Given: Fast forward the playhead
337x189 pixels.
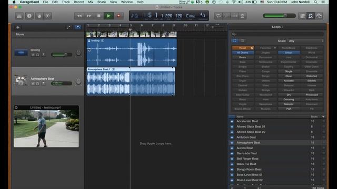Looking at the screenshot, I should pyautogui.click(x=89, y=16).
